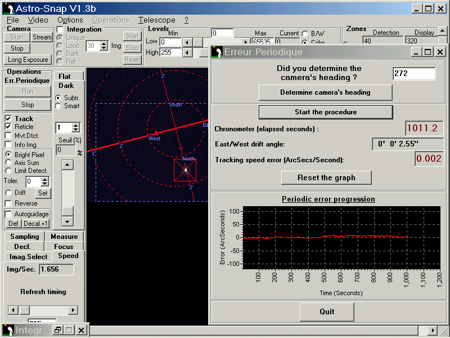The image size is (450, 338).
Task: Click down arrow of the Seuil vertical slider
Action: (67, 220)
